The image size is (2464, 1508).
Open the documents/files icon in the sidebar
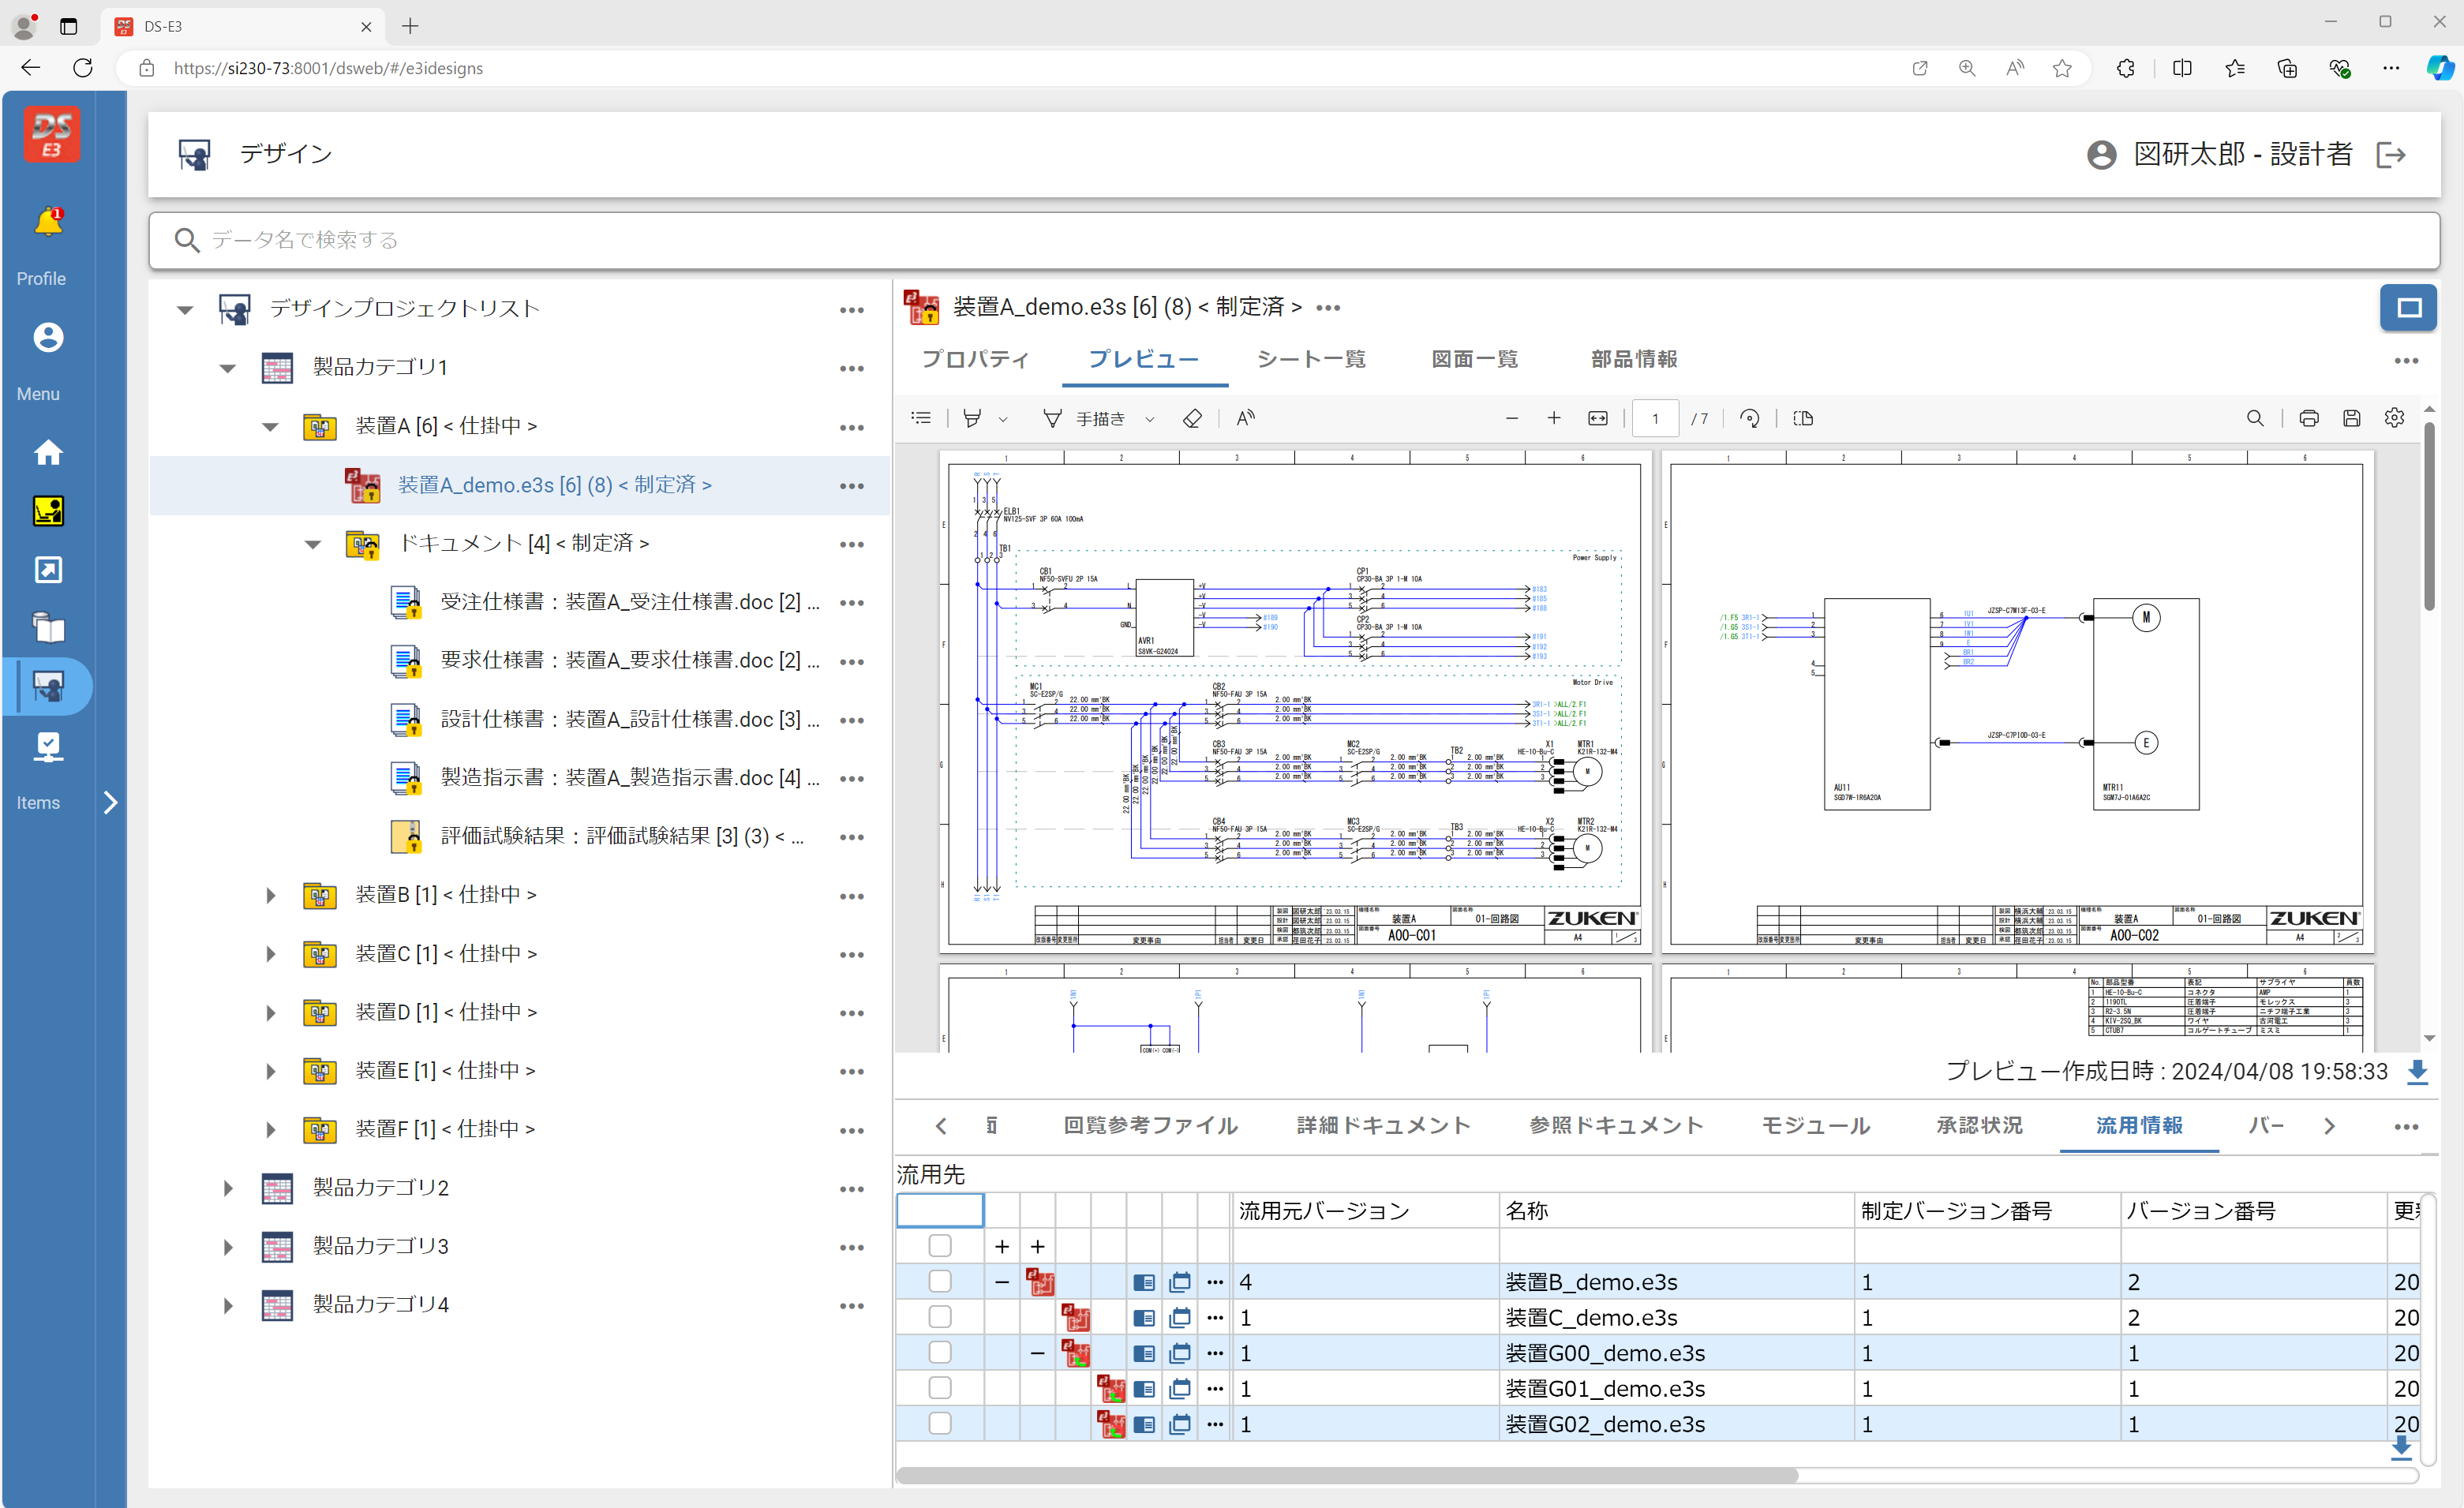(48, 627)
